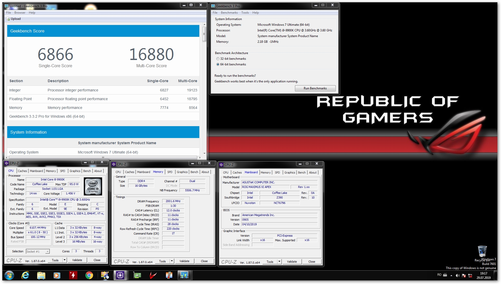The height and width of the screenshot is (284, 501).
Task: Click Close button in CPU-Z Memory window
Action: pos(204,261)
